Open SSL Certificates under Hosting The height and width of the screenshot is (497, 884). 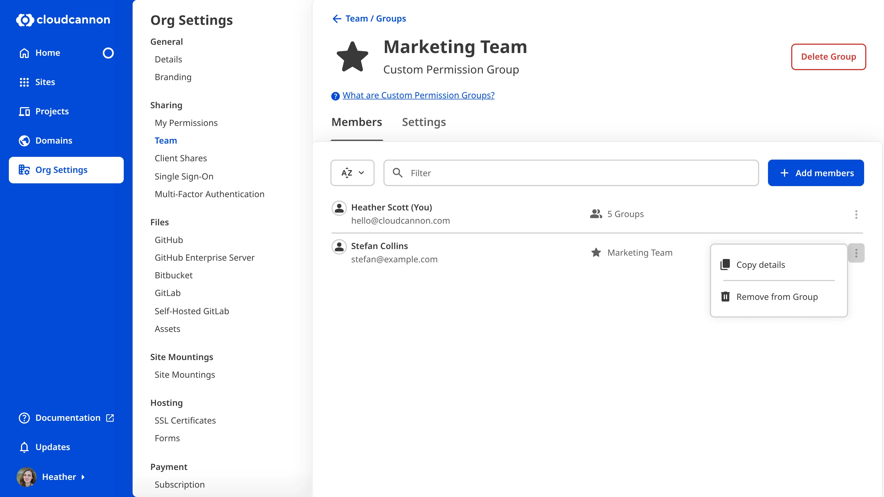(x=185, y=421)
